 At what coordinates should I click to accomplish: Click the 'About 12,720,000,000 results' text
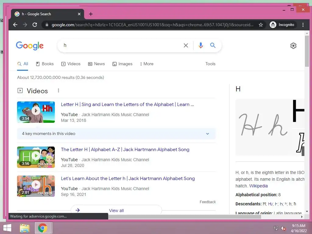tap(61, 77)
